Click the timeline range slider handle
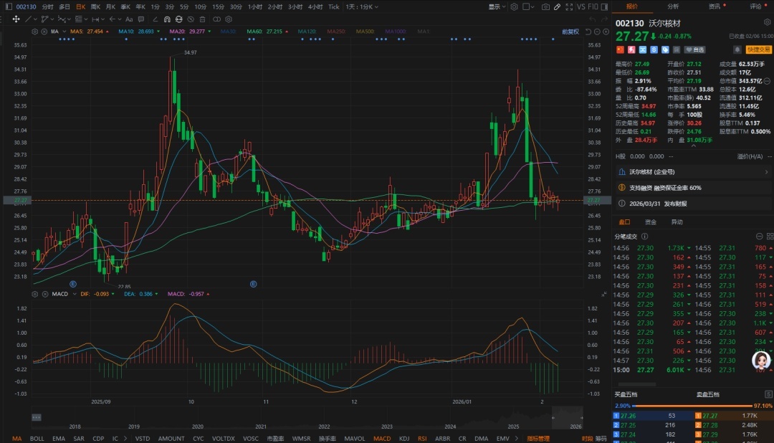The image size is (774, 443). click(36, 417)
